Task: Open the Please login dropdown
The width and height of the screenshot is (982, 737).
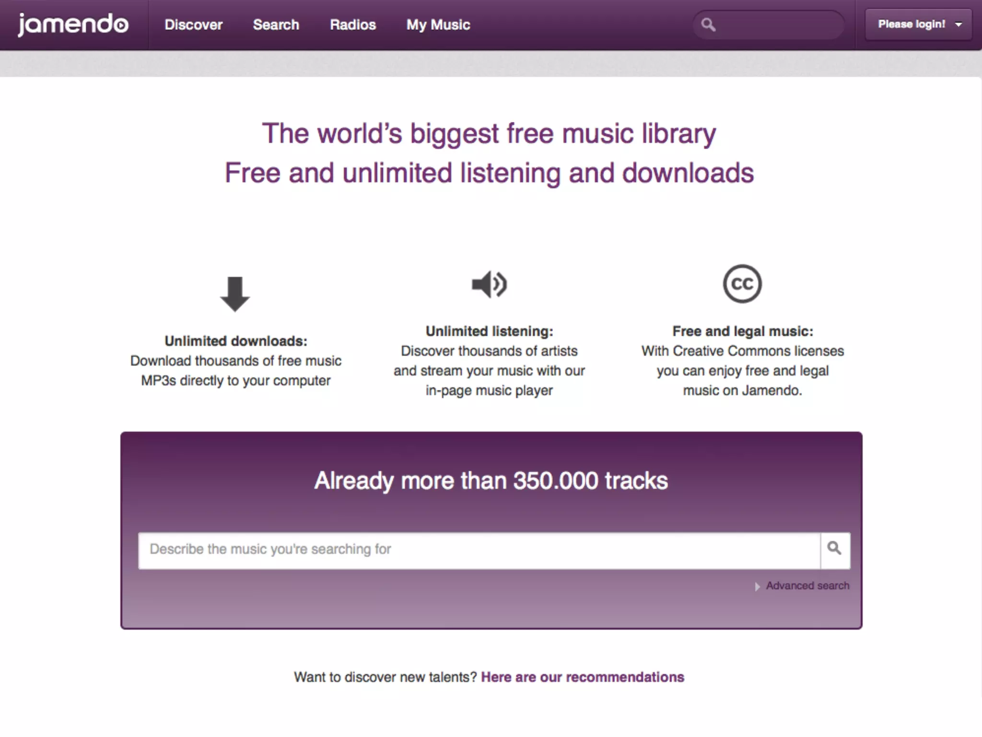Action: pos(911,24)
